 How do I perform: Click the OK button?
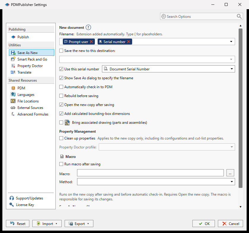click(x=204, y=224)
